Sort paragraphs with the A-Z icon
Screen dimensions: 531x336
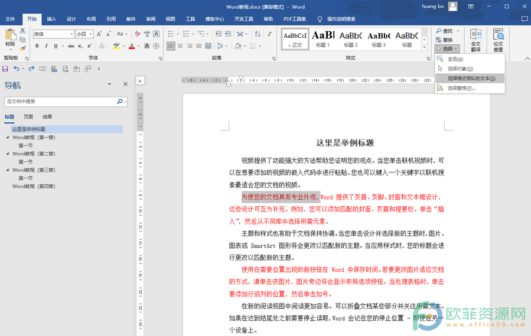pyautogui.click(x=258, y=34)
